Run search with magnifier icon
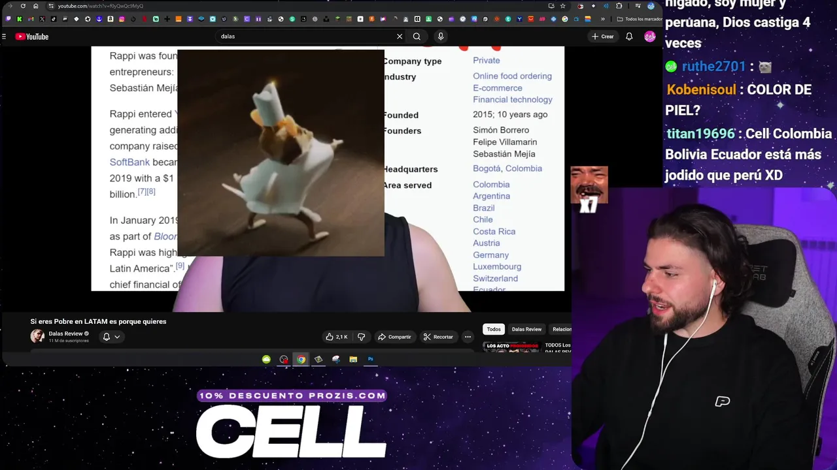This screenshot has height=470, width=837. (417, 37)
